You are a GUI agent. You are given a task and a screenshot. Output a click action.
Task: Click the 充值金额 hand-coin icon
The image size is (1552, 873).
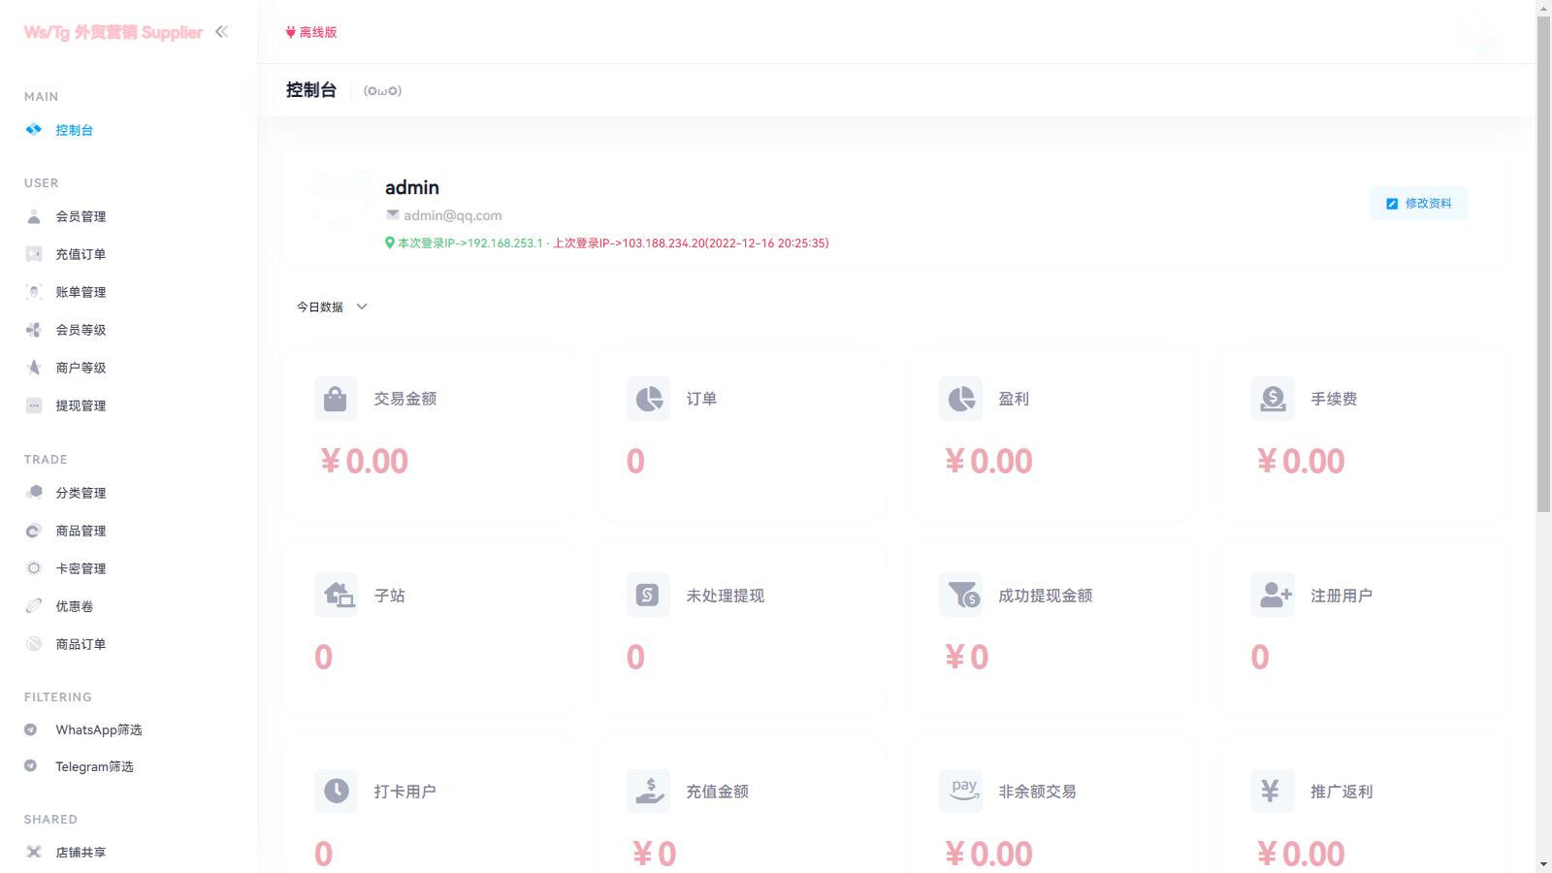648,791
